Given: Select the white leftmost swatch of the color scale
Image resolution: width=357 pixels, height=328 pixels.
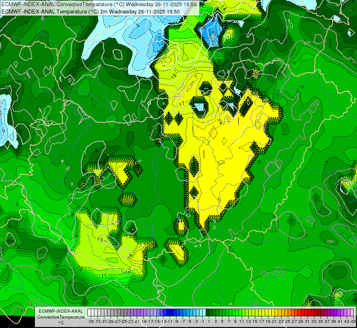Looking at the screenshot, I should [x=89, y=313].
